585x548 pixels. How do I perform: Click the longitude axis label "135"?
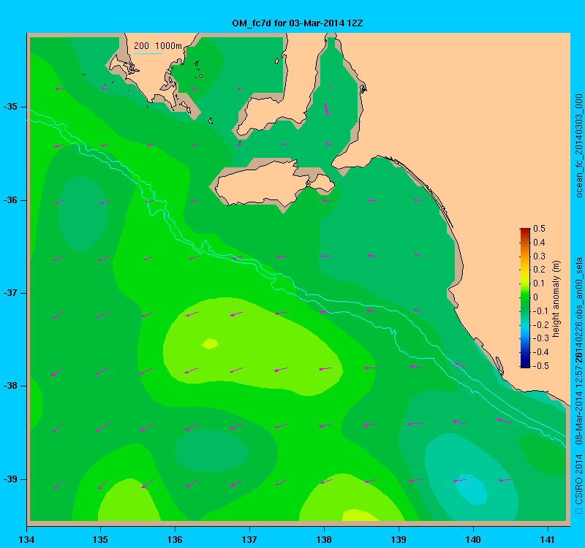[x=100, y=539]
